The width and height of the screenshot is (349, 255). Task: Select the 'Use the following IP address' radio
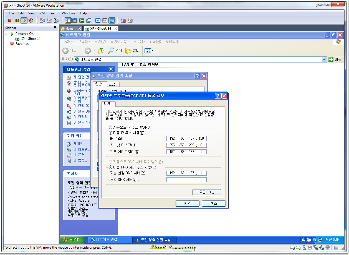click(111, 133)
